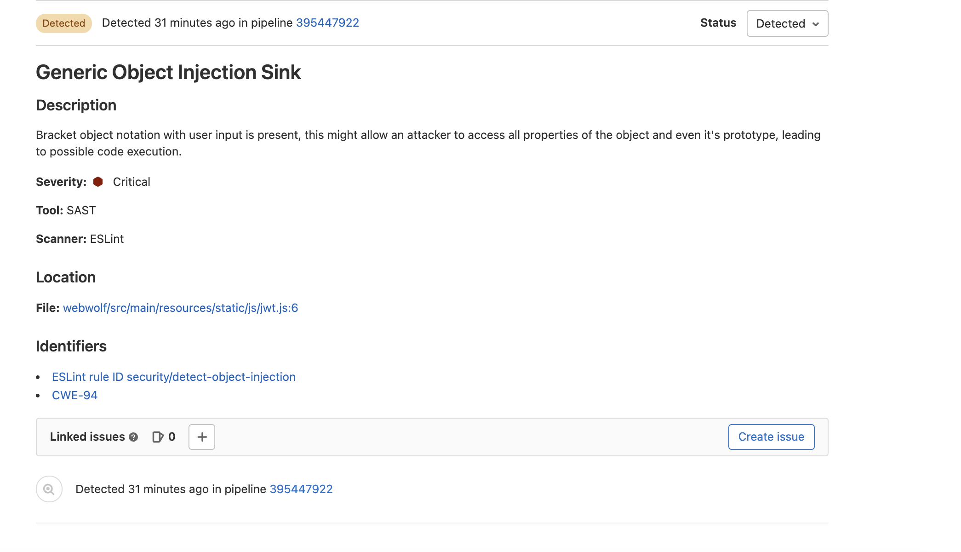The image size is (961, 552).
Task: Open the CWE-94 identifier
Action: click(x=74, y=395)
